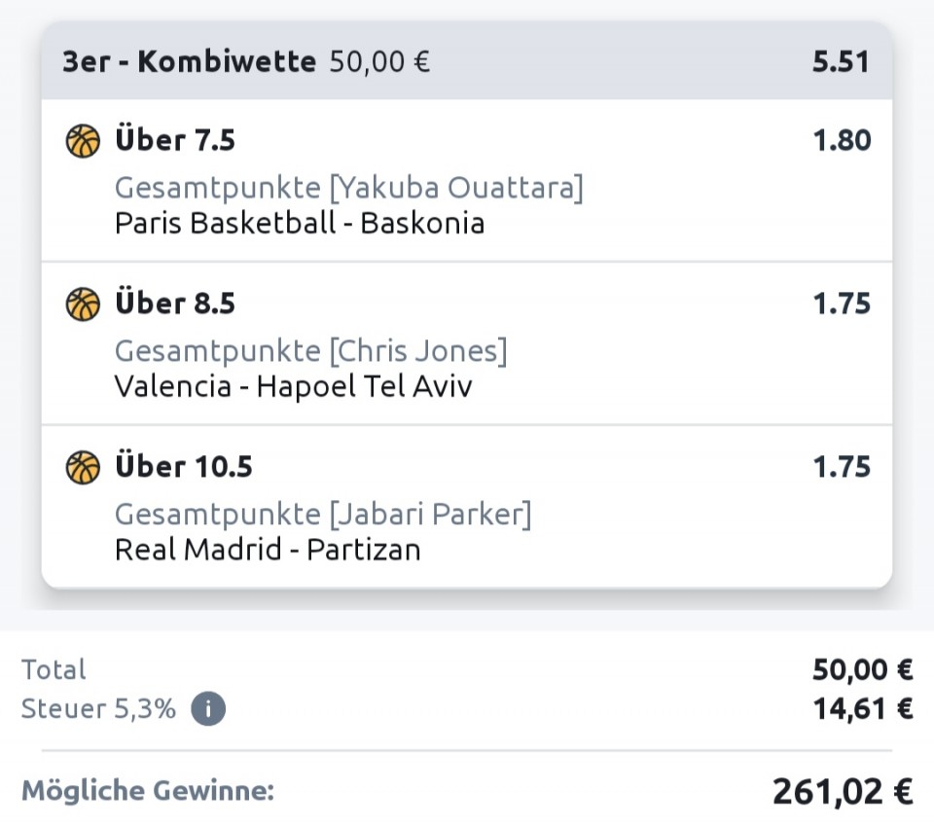Open the Real Madrid - Partizan match
Viewport: 934px width, 825px height.
point(268,550)
